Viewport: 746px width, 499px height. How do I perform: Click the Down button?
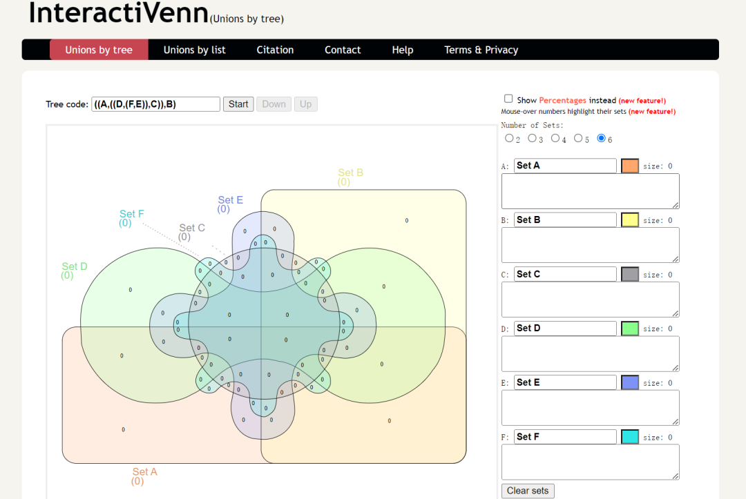click(274, 104)
